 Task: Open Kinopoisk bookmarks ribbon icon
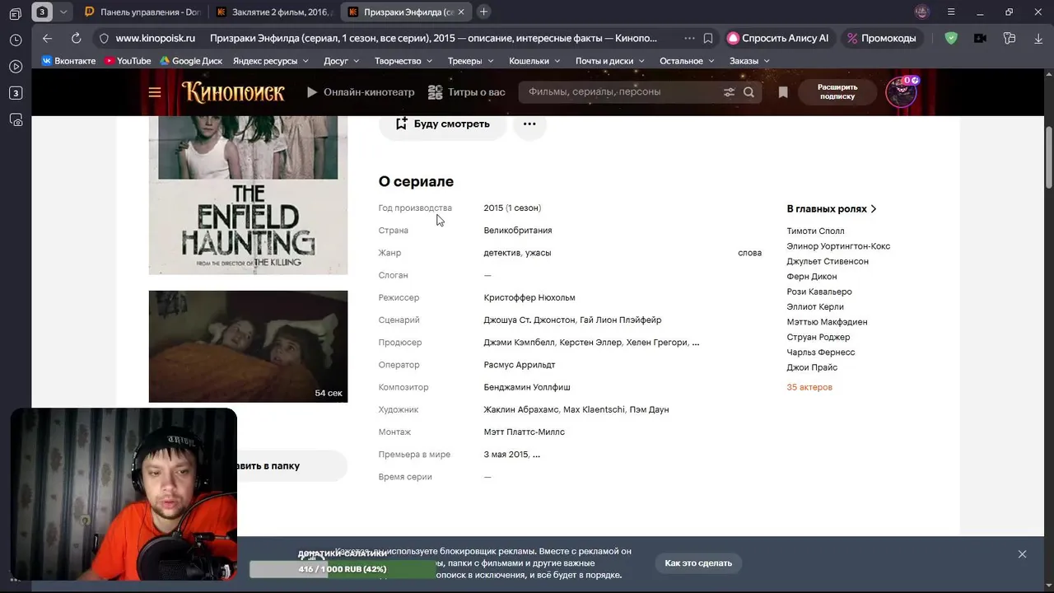click(783, 92)
